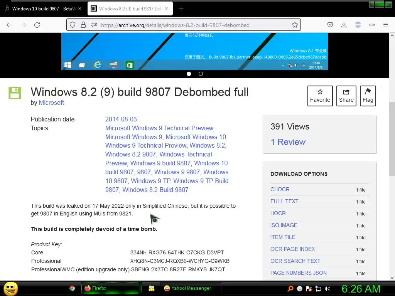Flag this item
395x296 pixels.
pyautogui.click(x=368, y=96)
